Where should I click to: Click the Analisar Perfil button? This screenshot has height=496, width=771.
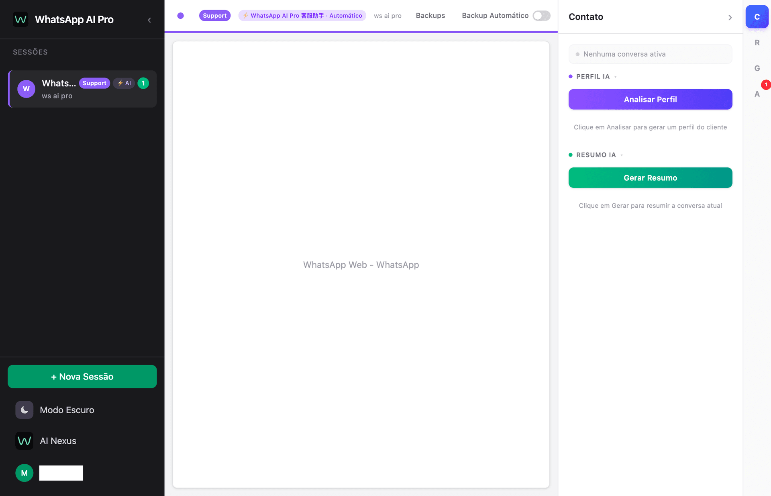(x=650, y=99)
